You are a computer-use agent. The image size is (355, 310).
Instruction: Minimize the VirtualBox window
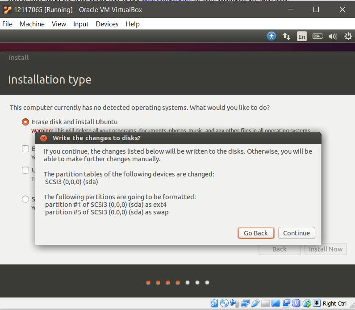(290, 9)
